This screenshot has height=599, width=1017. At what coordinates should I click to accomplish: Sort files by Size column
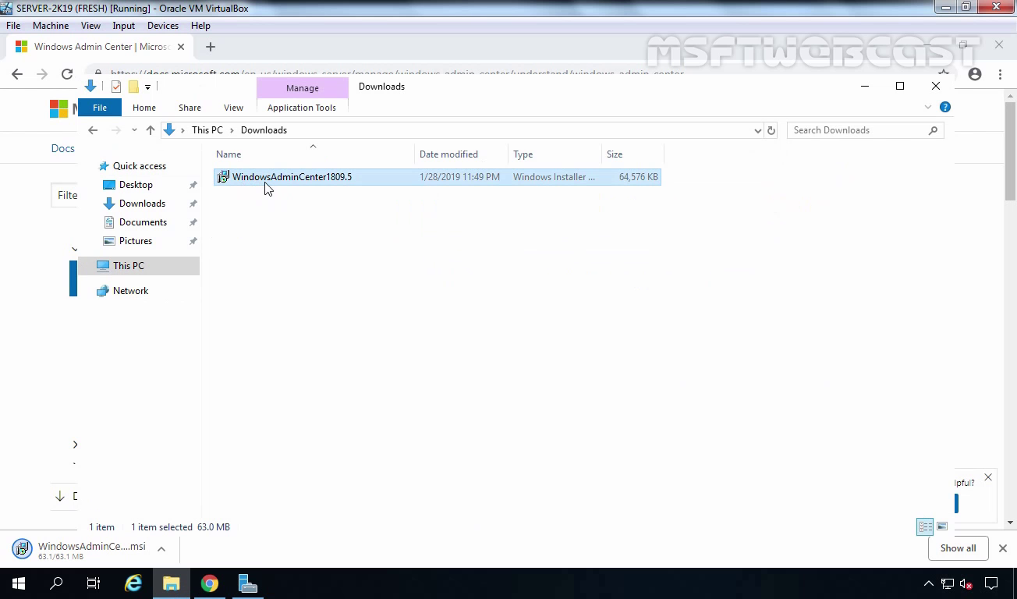pyautogui.click(x=633, y=154)
